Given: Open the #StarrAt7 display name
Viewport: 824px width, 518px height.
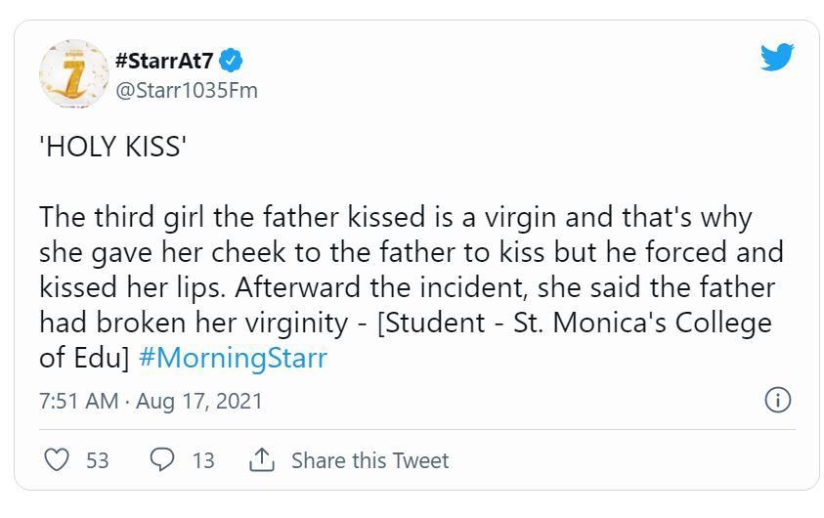Looking at the screenshot, I should [163, 62].
